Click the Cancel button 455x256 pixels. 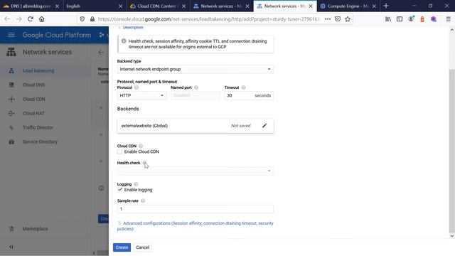(x=142, y=247)
